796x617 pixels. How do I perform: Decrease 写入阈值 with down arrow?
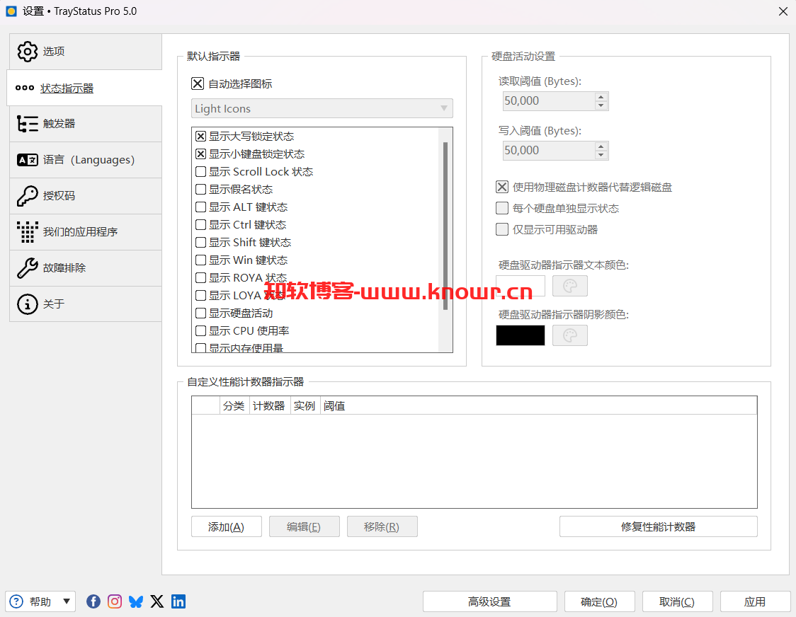coord(601,155)
